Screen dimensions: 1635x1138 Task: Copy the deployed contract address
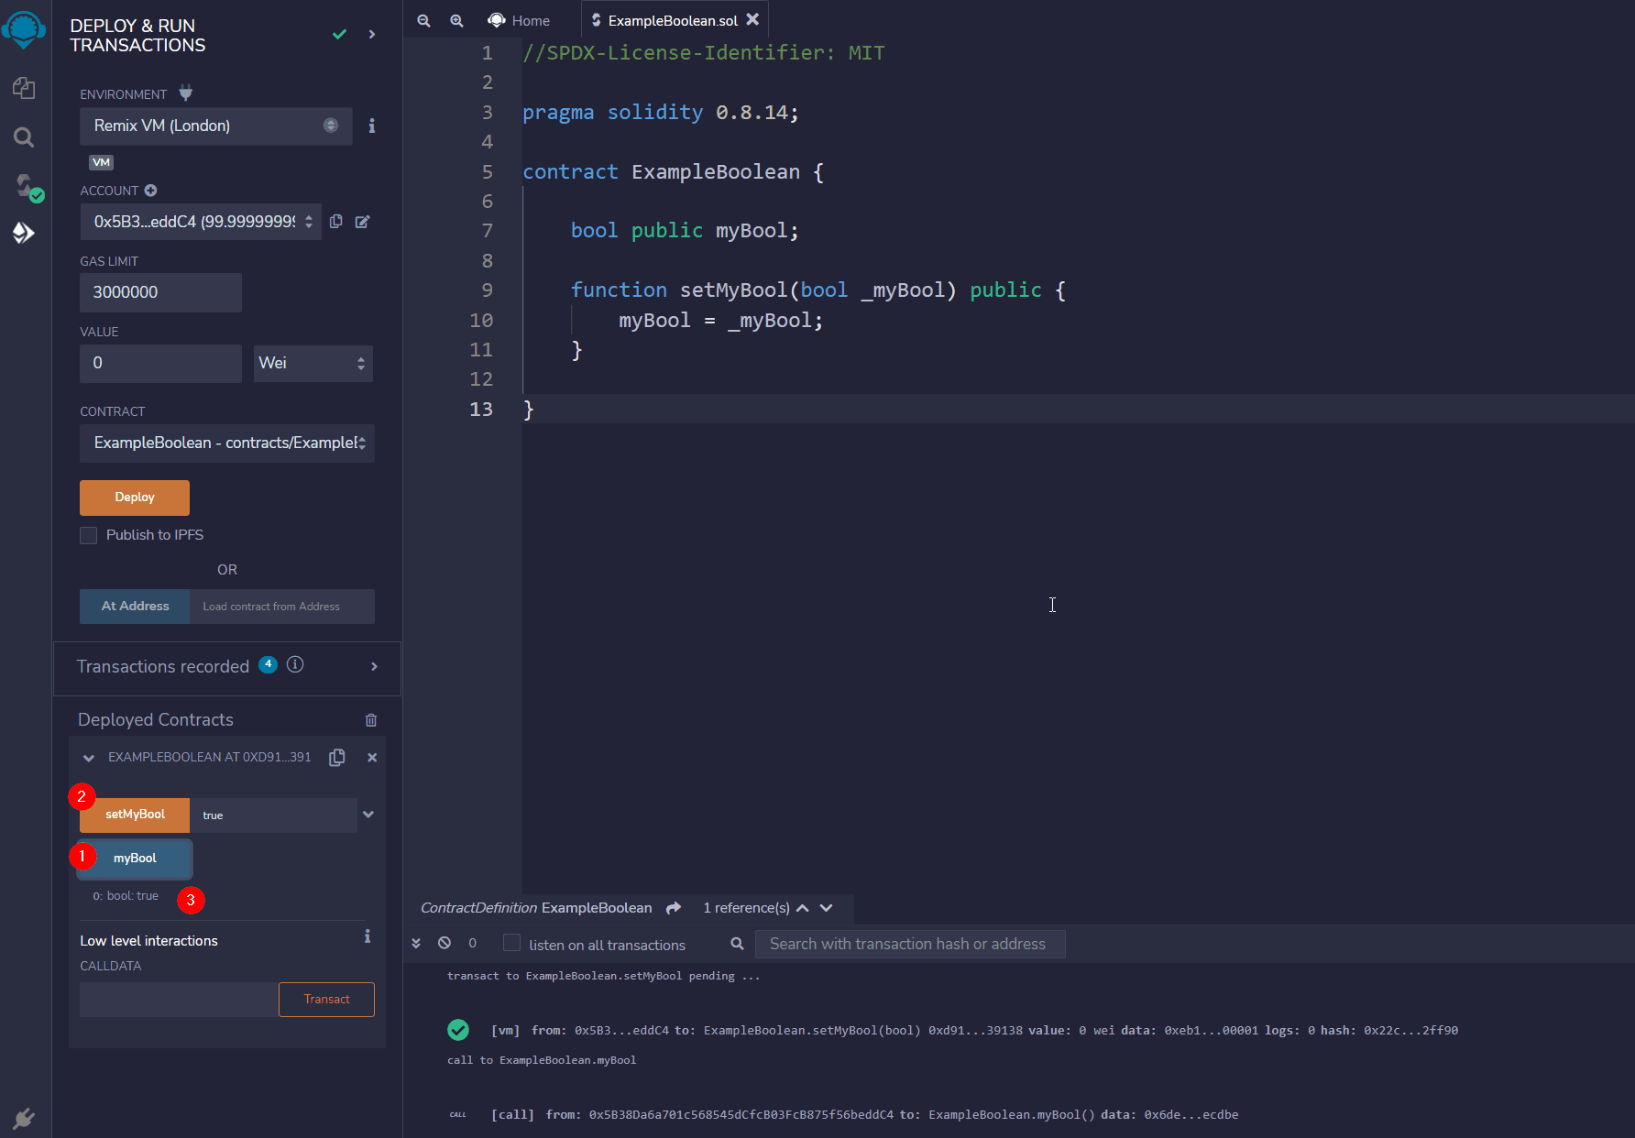[x=337, y=758]
